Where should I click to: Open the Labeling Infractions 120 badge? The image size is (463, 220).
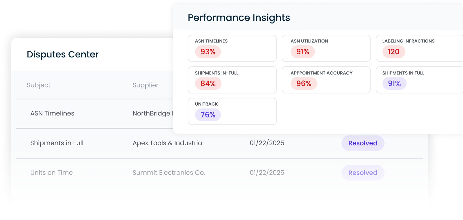tap(393, 52)
